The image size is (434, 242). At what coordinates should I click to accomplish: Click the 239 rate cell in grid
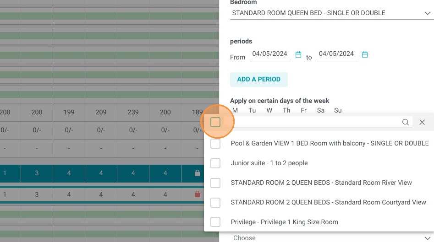click(x=133, y=112)
